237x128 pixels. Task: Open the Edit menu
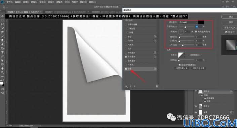click(18, 2)
